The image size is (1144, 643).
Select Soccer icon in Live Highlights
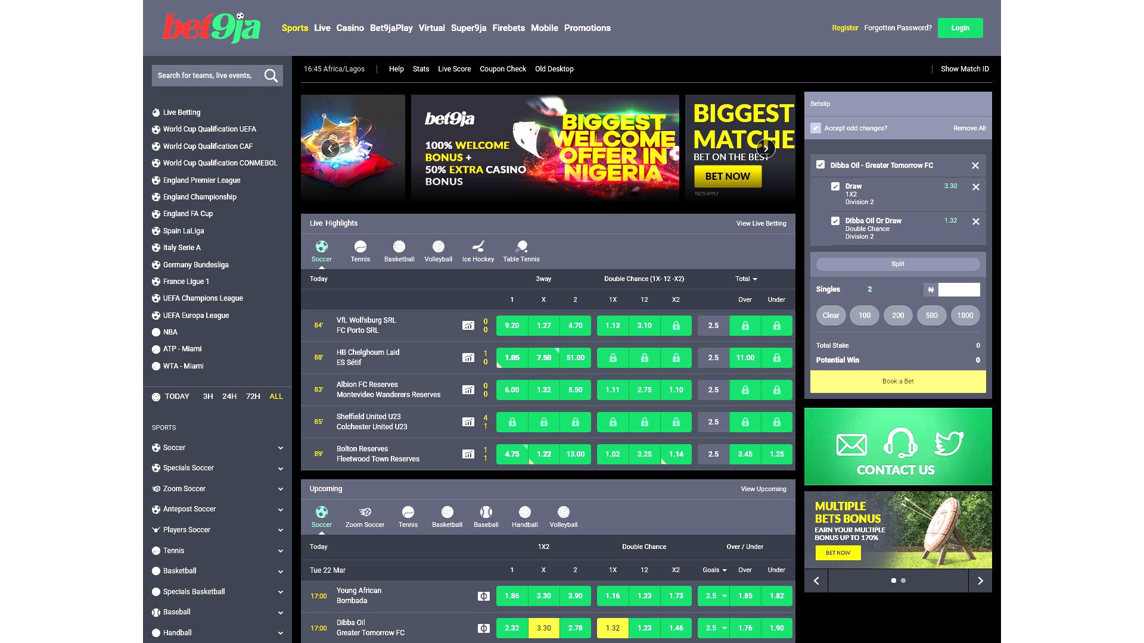pyautogui.click(x=322, y=246)
